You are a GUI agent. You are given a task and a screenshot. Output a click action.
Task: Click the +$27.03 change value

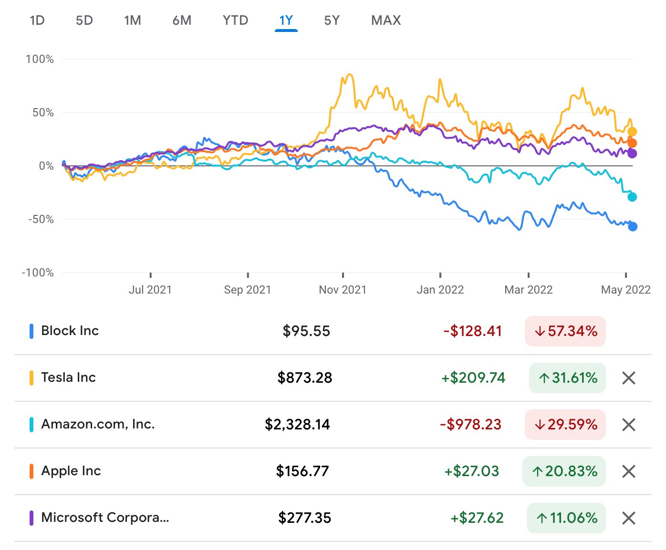pyautogui.click(x=472, y=471)
